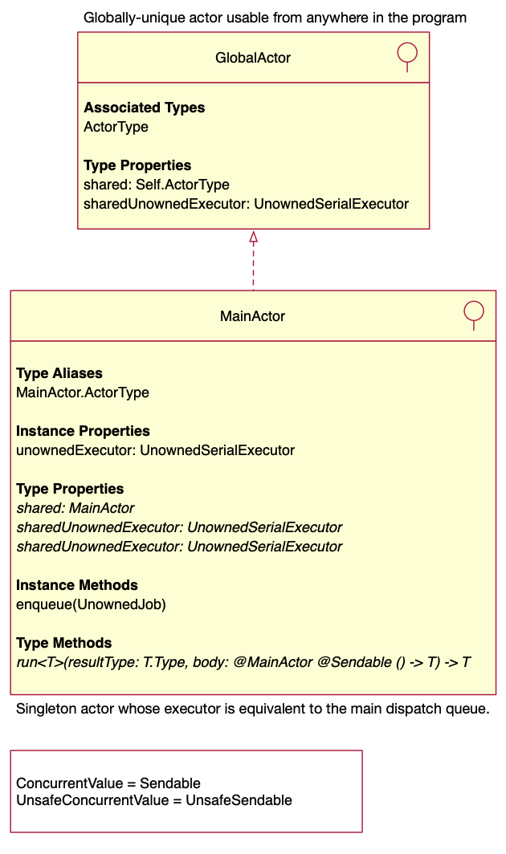Click the Type Aliases heading
Viewport: 506px width, 854px height.
pos(59,373)
